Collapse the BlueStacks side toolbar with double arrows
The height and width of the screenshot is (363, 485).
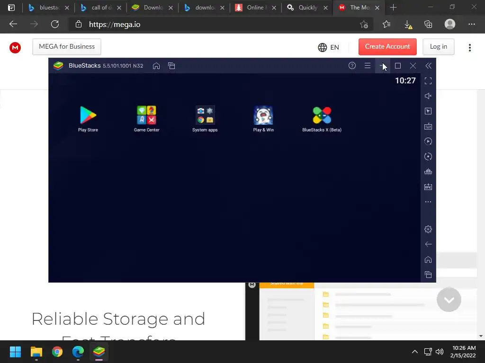click(x=428, y=65)
